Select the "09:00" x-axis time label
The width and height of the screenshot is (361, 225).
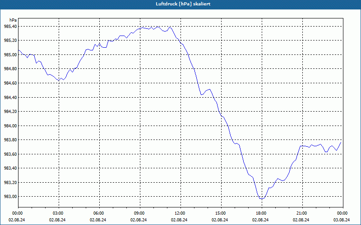pos(139,213)
